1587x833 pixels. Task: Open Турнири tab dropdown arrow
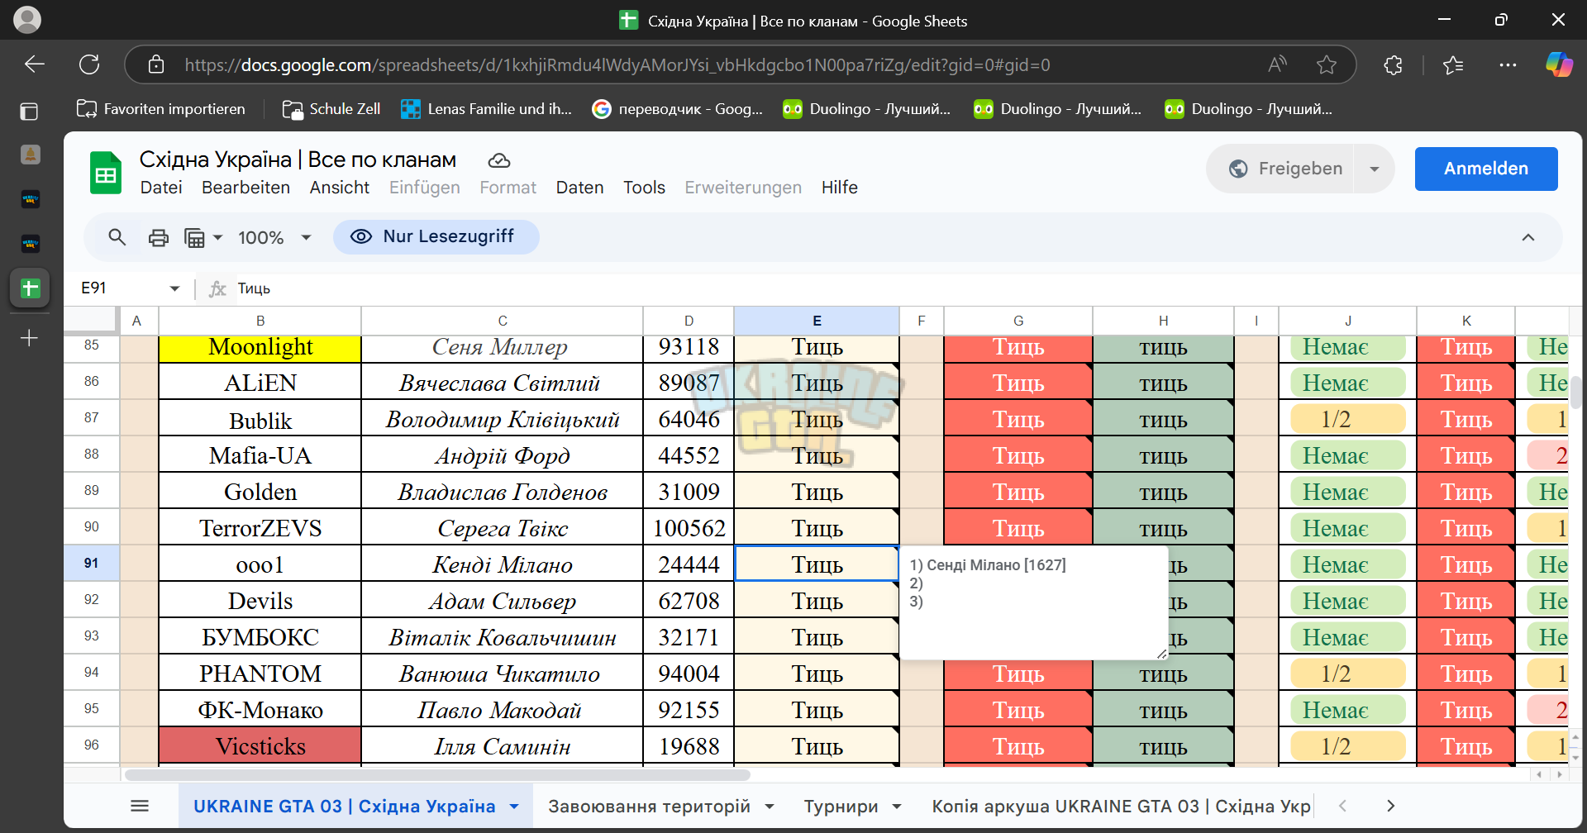click(897, 807)
